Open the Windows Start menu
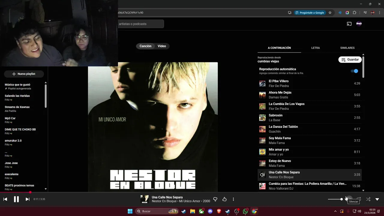 coord(130,211)
